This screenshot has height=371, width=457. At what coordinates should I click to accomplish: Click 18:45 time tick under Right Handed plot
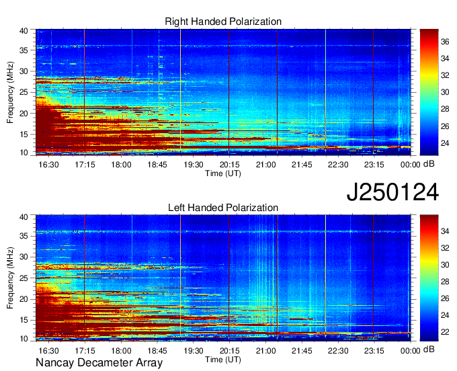click(x=157, y=165)
